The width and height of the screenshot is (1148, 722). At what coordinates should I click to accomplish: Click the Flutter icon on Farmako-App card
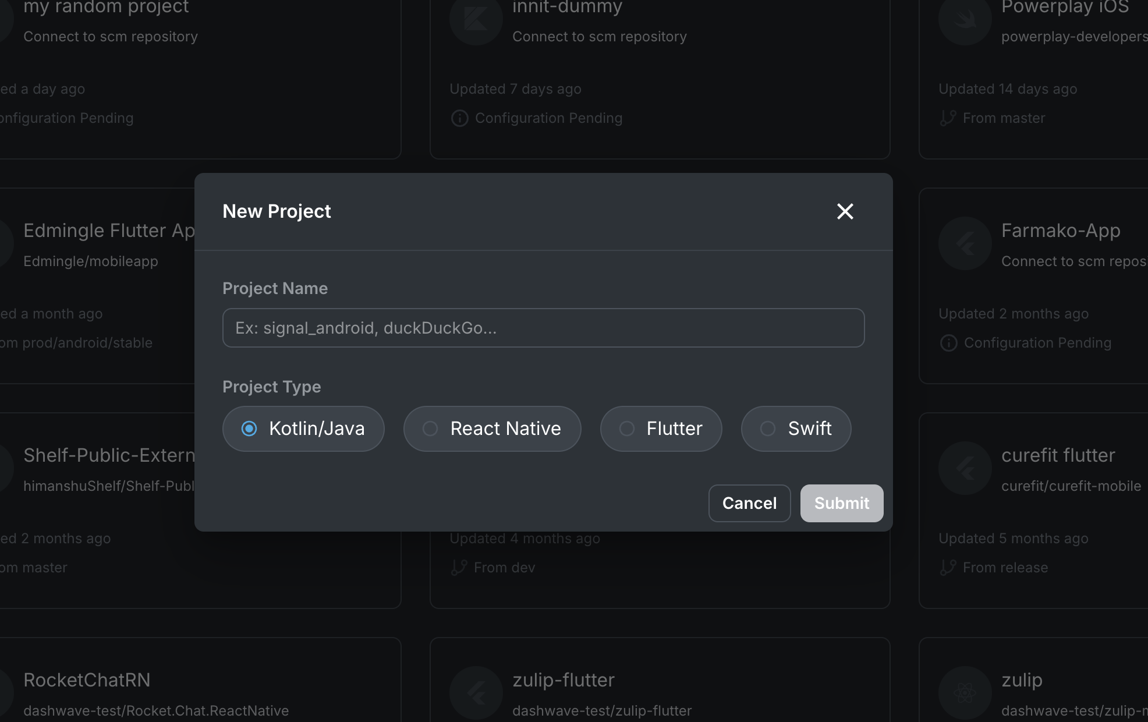point(964,243)
